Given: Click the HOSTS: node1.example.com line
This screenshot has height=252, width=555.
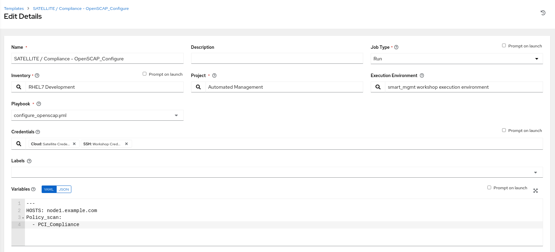Looking at the screenshot, I should (62, 211).
